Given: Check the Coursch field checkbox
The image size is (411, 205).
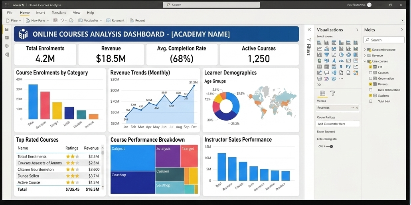Looking at the screenshot, I should [x=371, y=73].
